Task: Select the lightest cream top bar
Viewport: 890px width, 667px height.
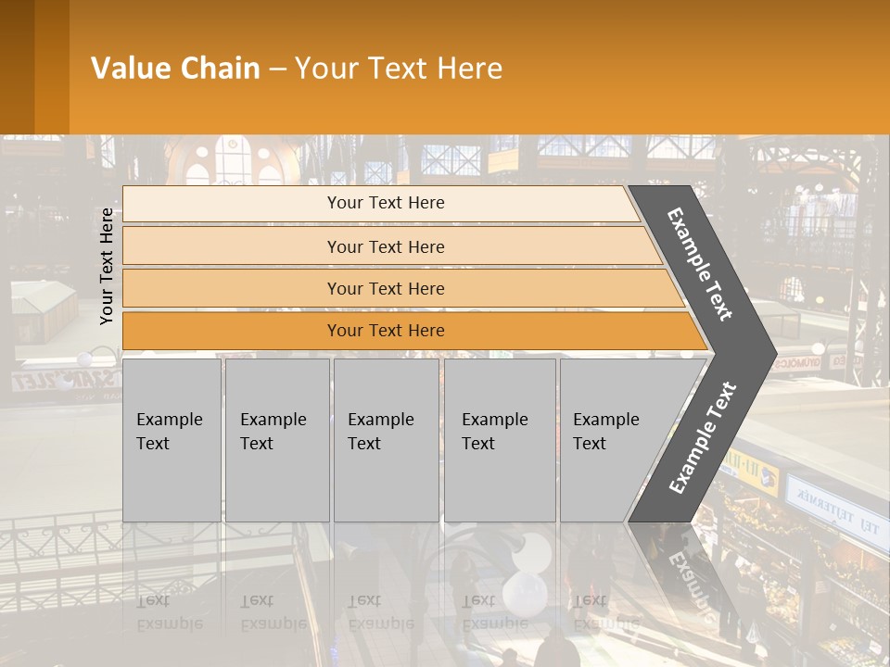Action: (385, 203)
